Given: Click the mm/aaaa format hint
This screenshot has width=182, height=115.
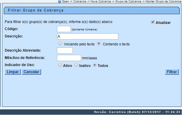Looking at the screenshot, I should coord(89,58).
